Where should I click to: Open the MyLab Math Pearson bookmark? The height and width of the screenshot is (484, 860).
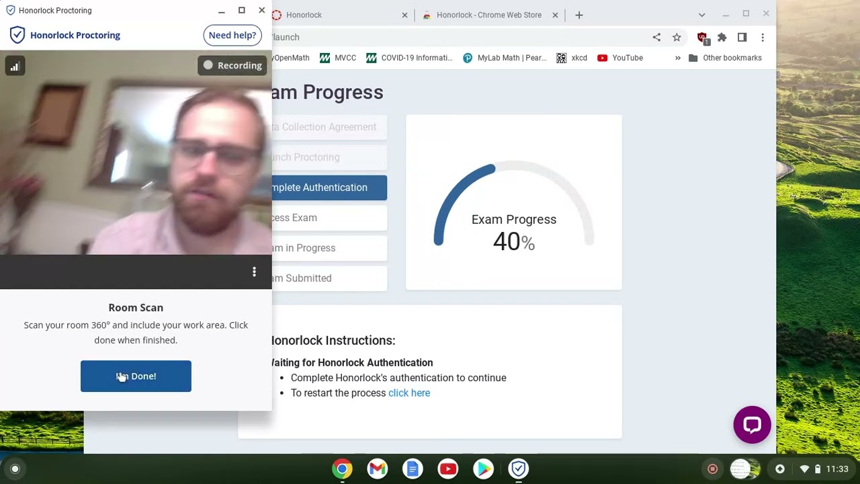click(505, 58)
